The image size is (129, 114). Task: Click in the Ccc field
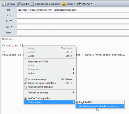(x=73, y=27)
